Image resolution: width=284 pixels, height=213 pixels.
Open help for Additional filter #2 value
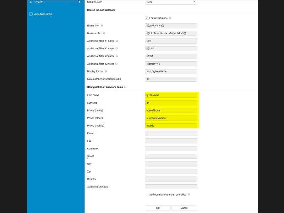117,64
